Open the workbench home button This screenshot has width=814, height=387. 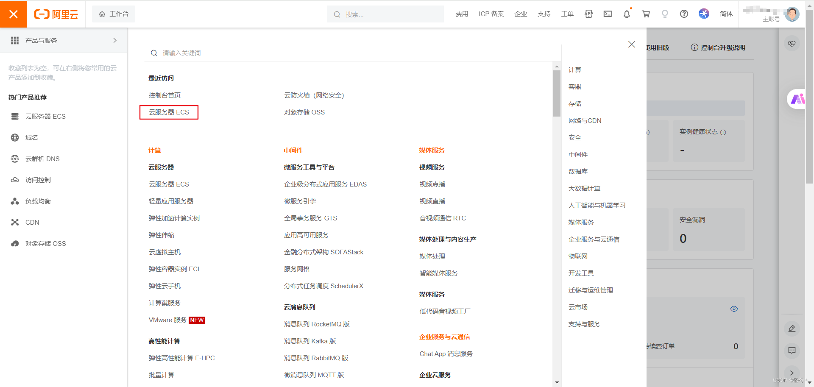tap(114, 14)
